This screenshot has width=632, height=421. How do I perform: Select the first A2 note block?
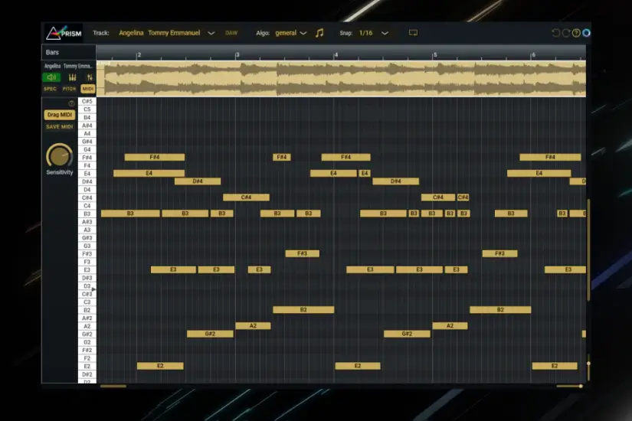click(x=253, y=325)
